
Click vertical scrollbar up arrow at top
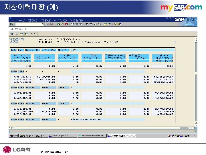click(x=196, y=38)
